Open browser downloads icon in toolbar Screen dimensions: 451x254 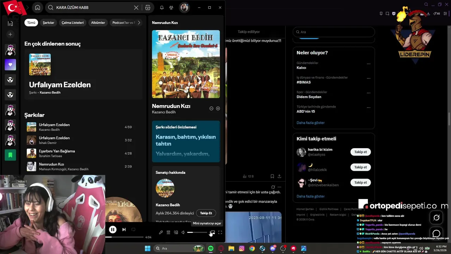[428, 13]
